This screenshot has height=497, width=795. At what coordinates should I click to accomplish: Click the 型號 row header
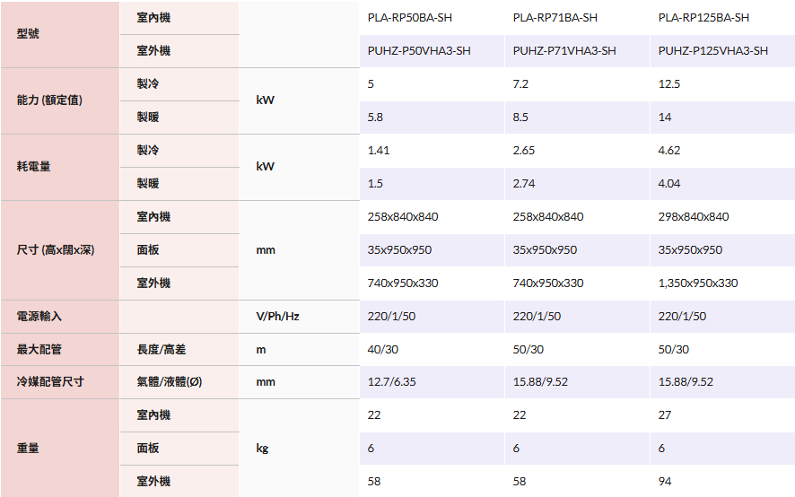(x=28, y=34)
